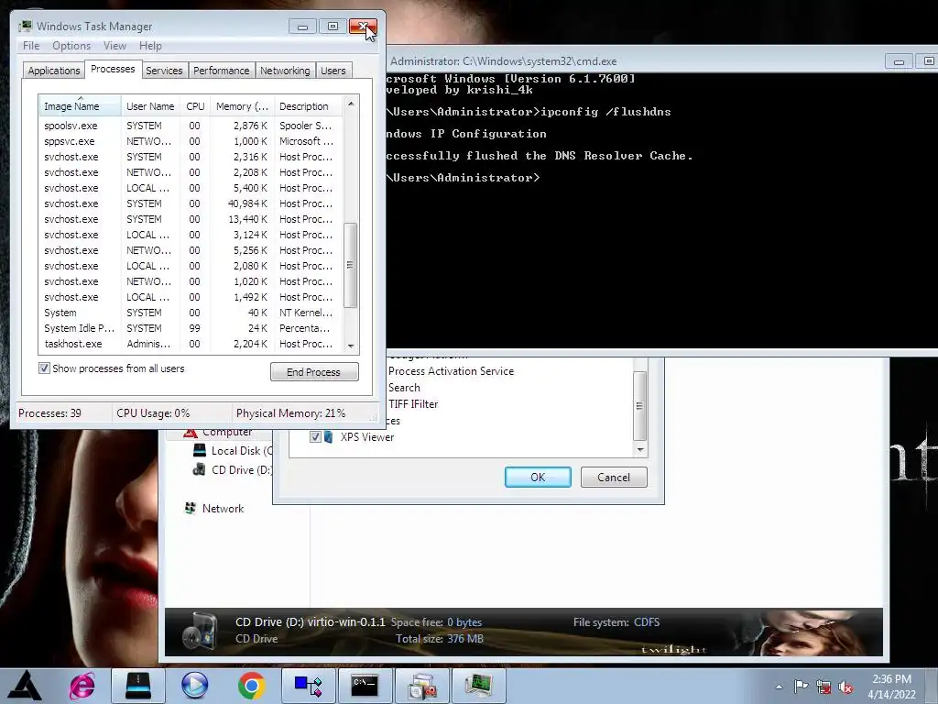Select the sppsvc.exe process row
This screenshot has width=938, height=704.
click(x=191, y=141)
